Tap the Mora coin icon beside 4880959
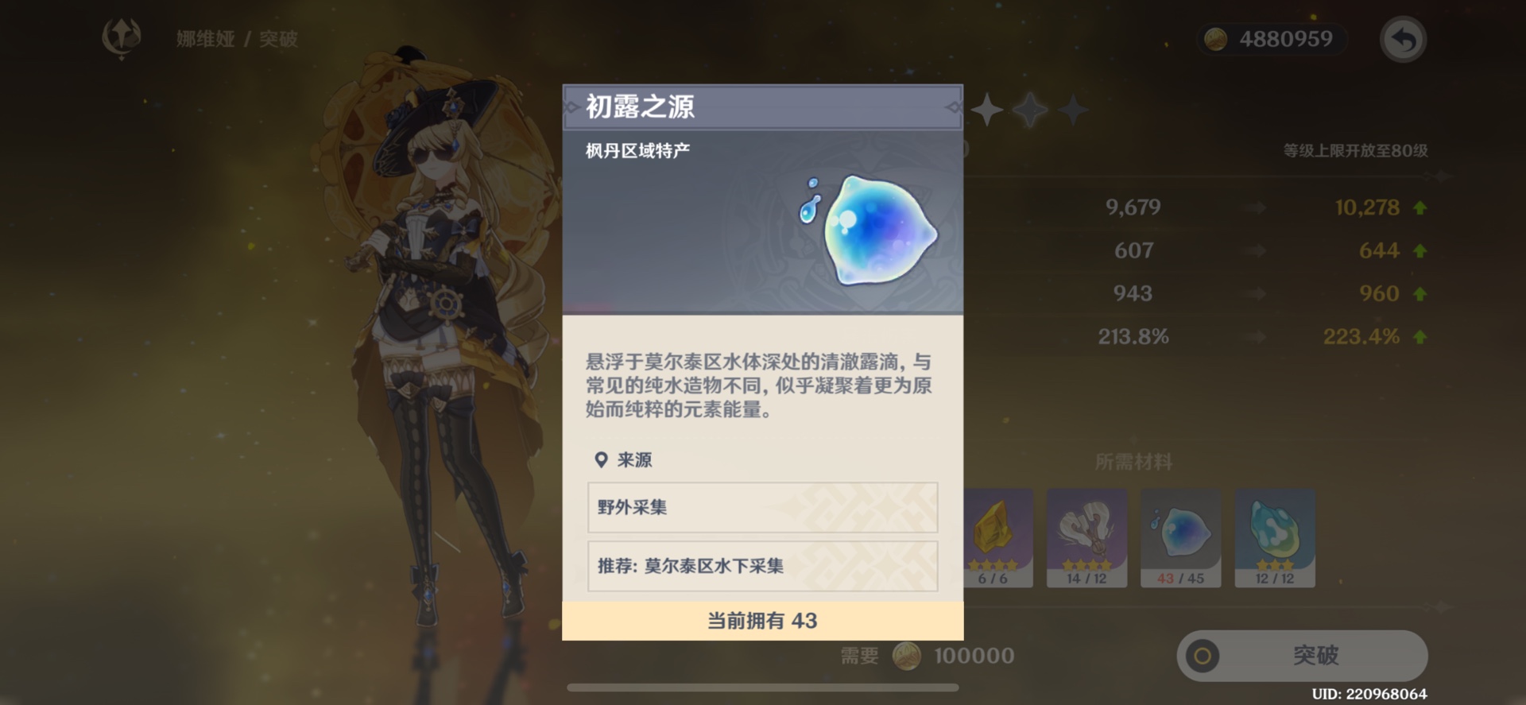This screenshot has height=705, width=1526. tap(1216, 39)
